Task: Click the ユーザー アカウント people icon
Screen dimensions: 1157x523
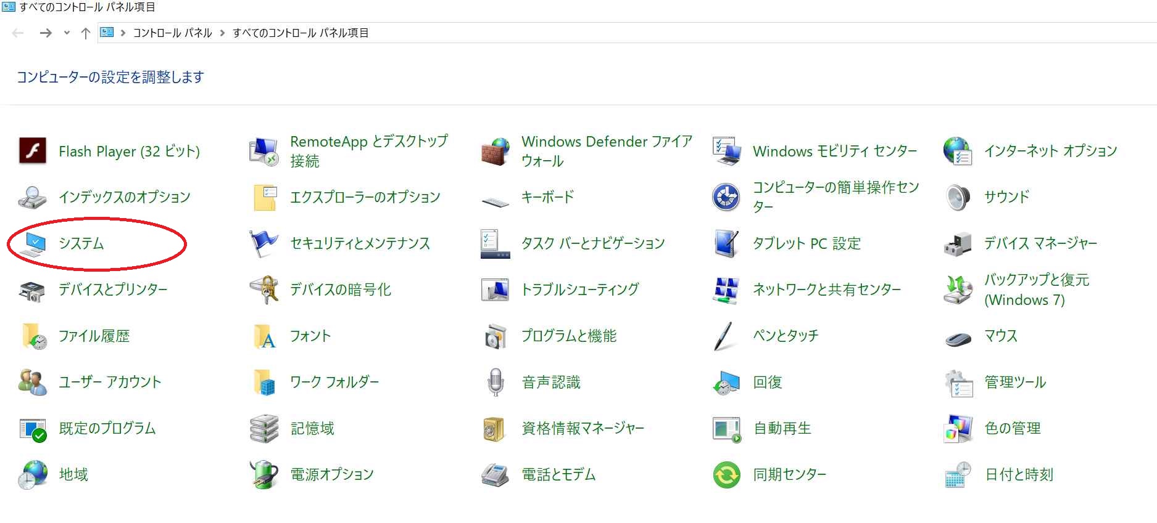Action: (x=32, y=383)
